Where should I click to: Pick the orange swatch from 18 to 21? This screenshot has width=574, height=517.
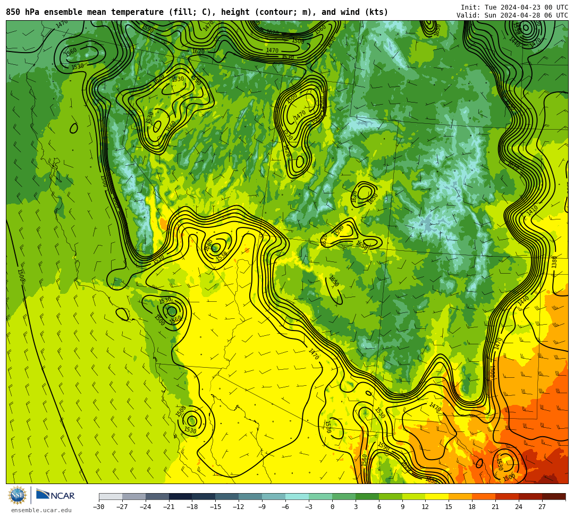(484, 496)
